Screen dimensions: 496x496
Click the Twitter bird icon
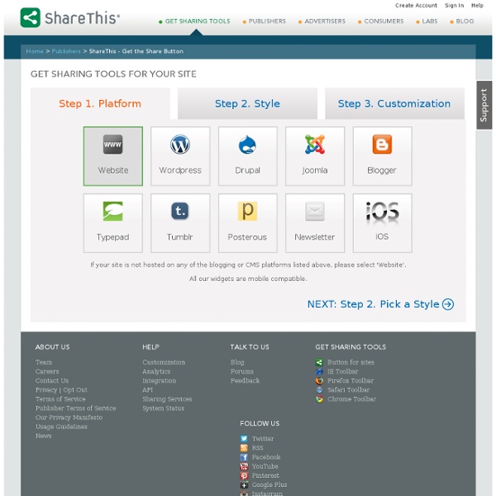[x=244, y=438]
